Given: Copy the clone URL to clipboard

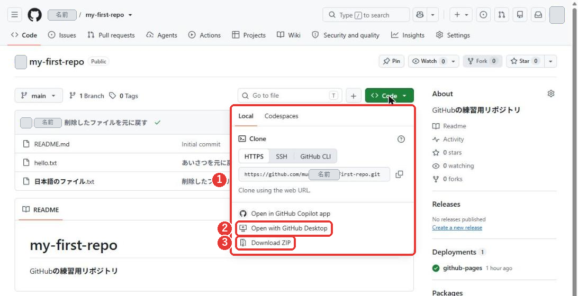Looking at the screenshot, I should (399, 174).
